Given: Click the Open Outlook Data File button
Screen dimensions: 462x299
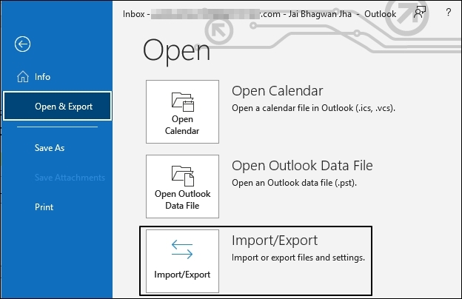Looking at the screenshot, I should (x=182, y=187).
